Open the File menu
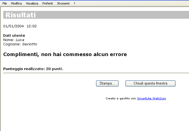 coord(4,3)
